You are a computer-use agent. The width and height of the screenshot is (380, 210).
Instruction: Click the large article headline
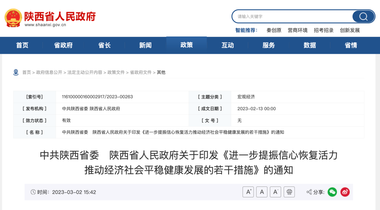click(x=189, y=163)
